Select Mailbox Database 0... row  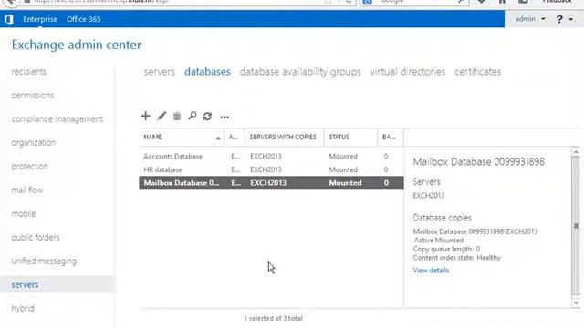271,182
